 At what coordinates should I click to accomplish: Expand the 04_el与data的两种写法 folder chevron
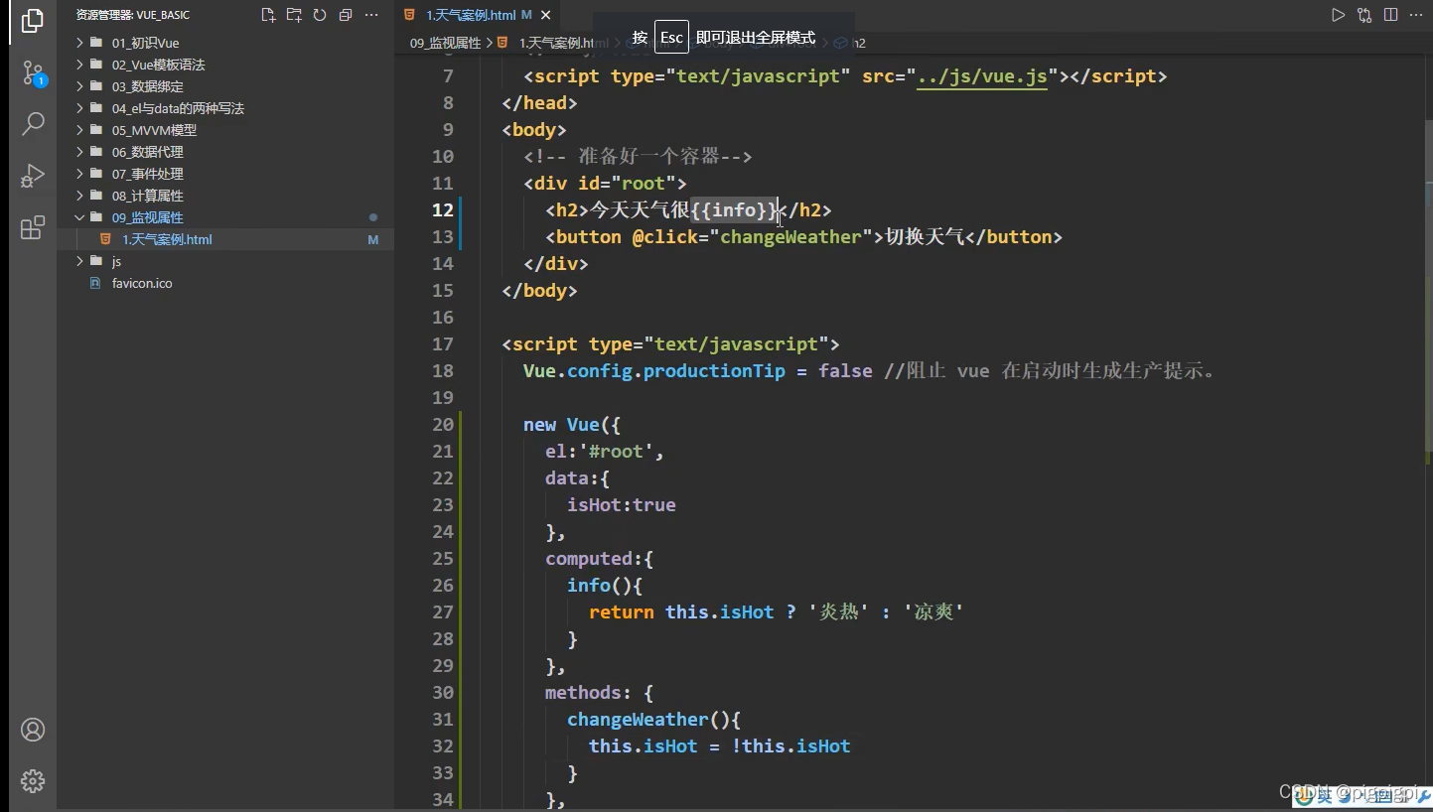click(80, 108)
